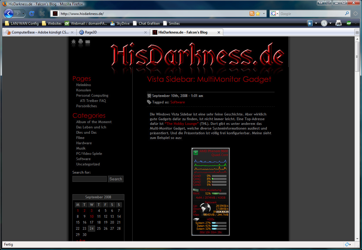Follow the Software tag link
This screenshot has width=362, height=250.
[x=178, y=102]
